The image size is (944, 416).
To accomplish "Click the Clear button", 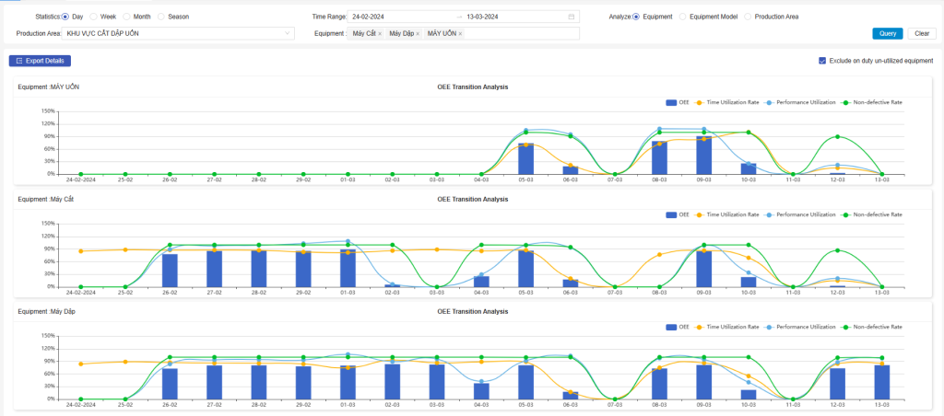I will coord(922,34).
